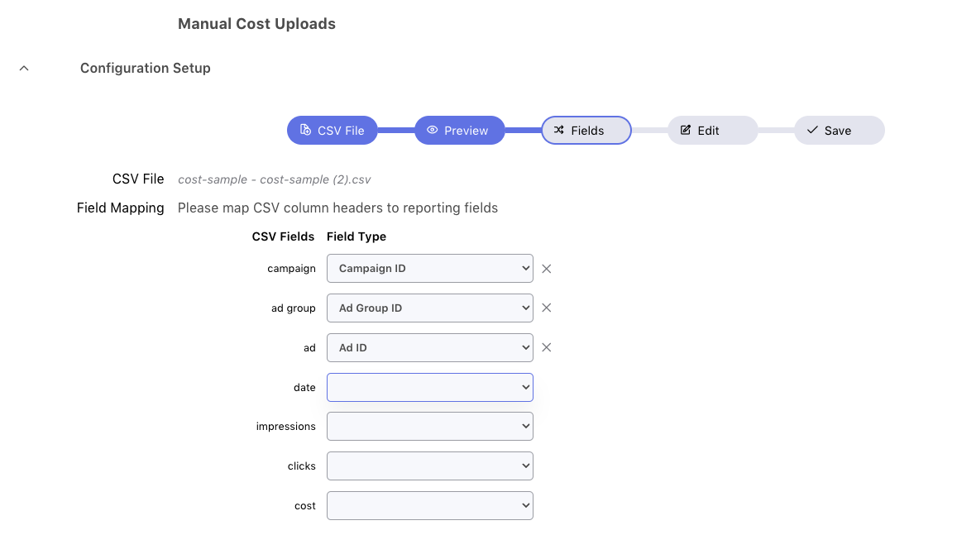Click the Manual Cost Uploads title
The image size is (957, 554).
point(256,24)
